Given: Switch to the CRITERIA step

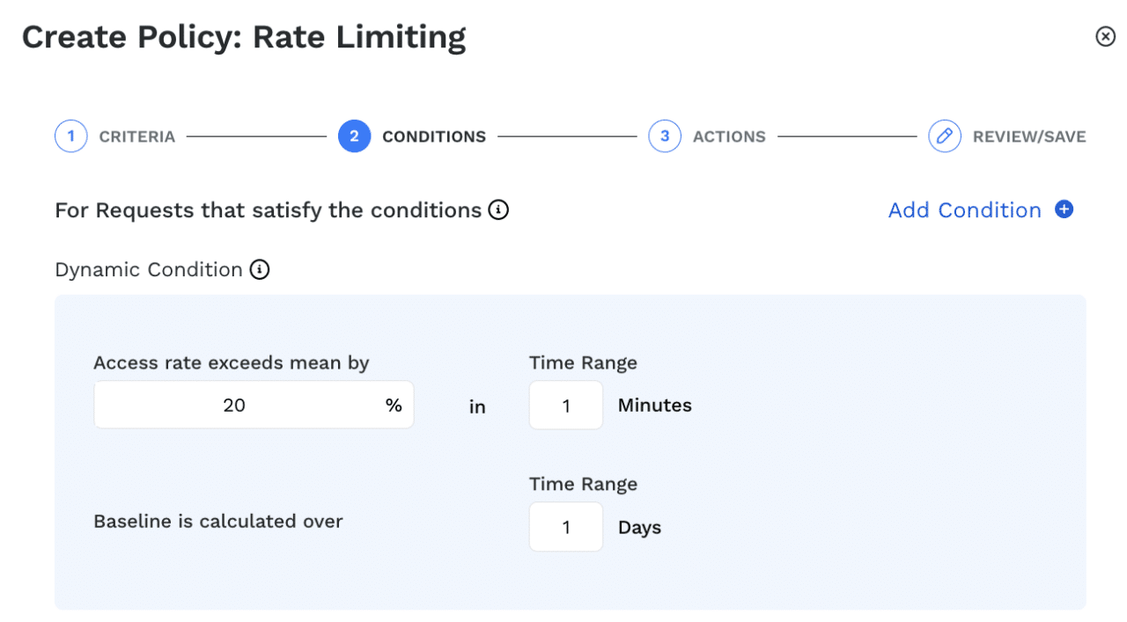Looking at the screenshot, I should tap(137, 135).
